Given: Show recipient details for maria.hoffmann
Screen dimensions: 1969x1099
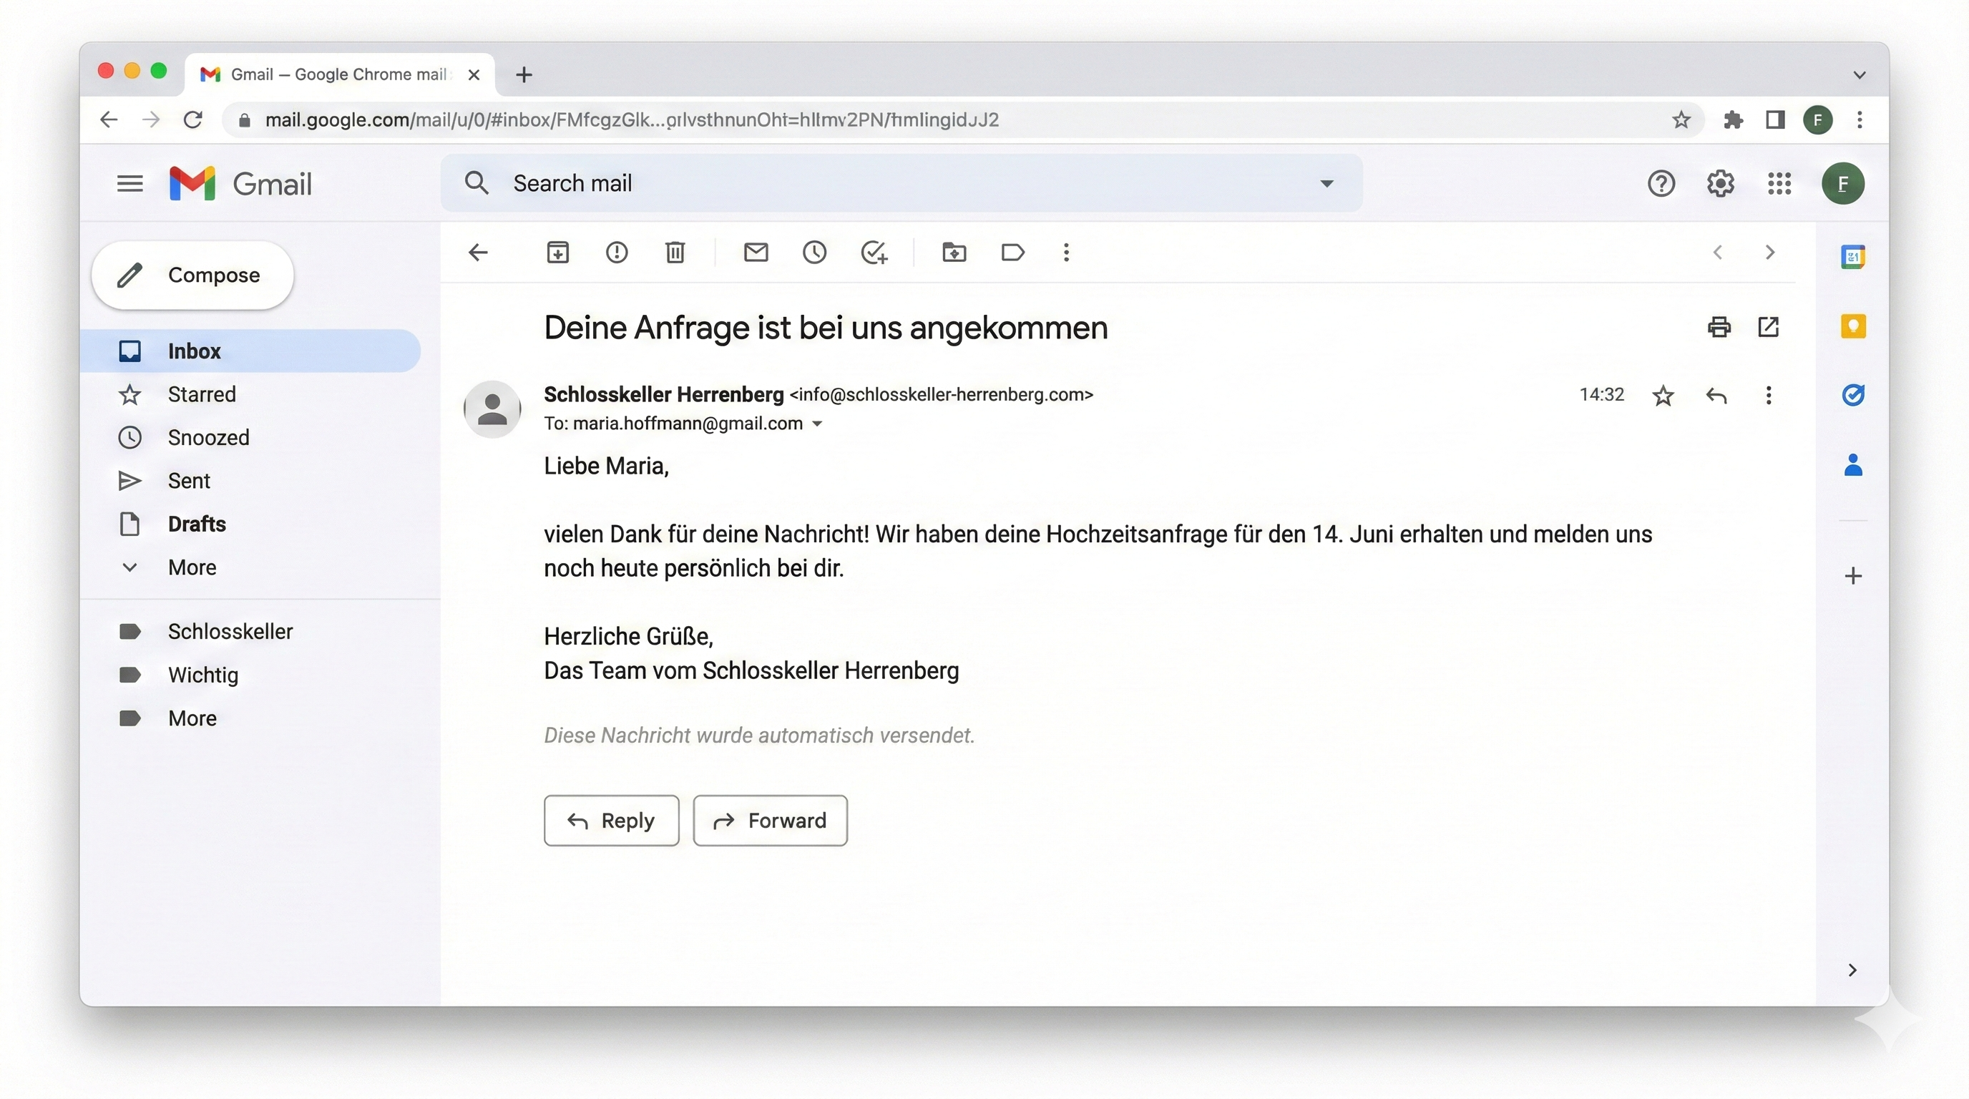Looking at the screenshot, I should point(819,424).
